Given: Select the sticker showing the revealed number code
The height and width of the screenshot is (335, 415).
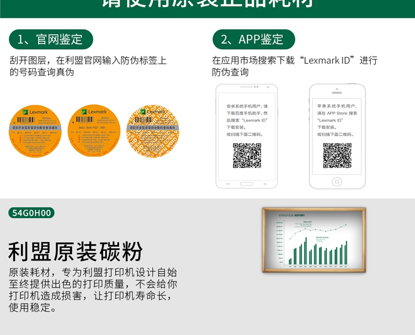Looking at the screenshot, I should coord(94,130).
